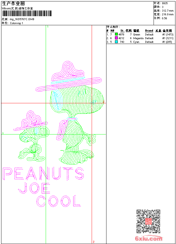Click the Colorway 1 label
Viewport: 176px width, 244px height.
tap(16, 23)
